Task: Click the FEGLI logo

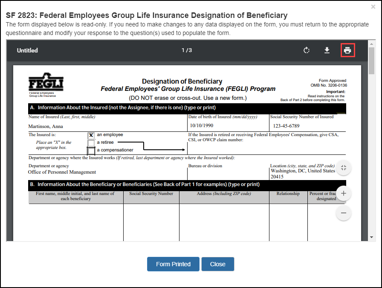Action: 46,84
